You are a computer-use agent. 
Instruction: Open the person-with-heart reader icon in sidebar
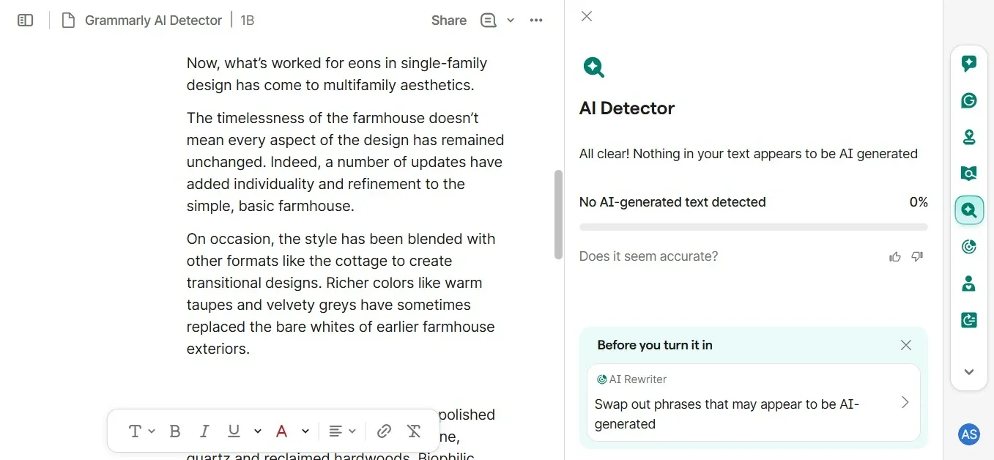point(968,283)
